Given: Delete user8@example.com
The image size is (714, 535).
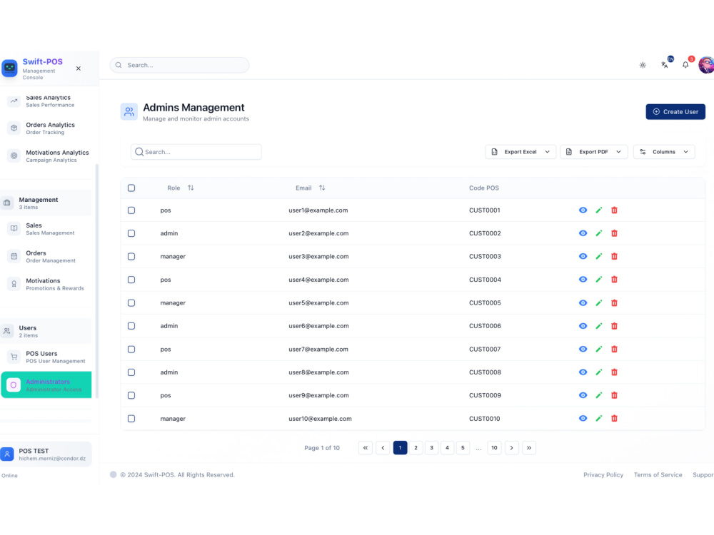Looking at the screenshot, I should pos(614,372).
